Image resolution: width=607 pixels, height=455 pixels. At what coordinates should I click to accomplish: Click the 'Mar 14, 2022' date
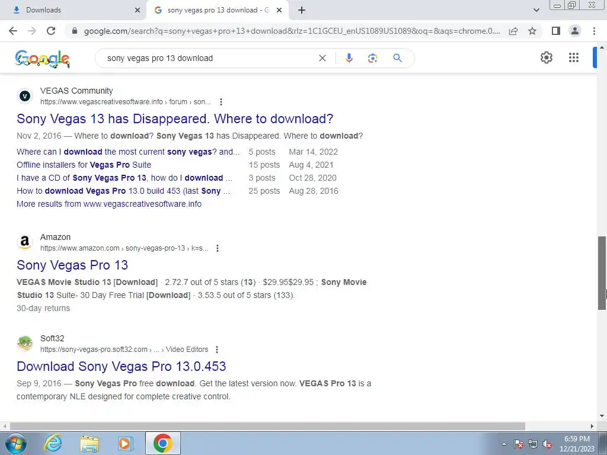coord(314,152)
